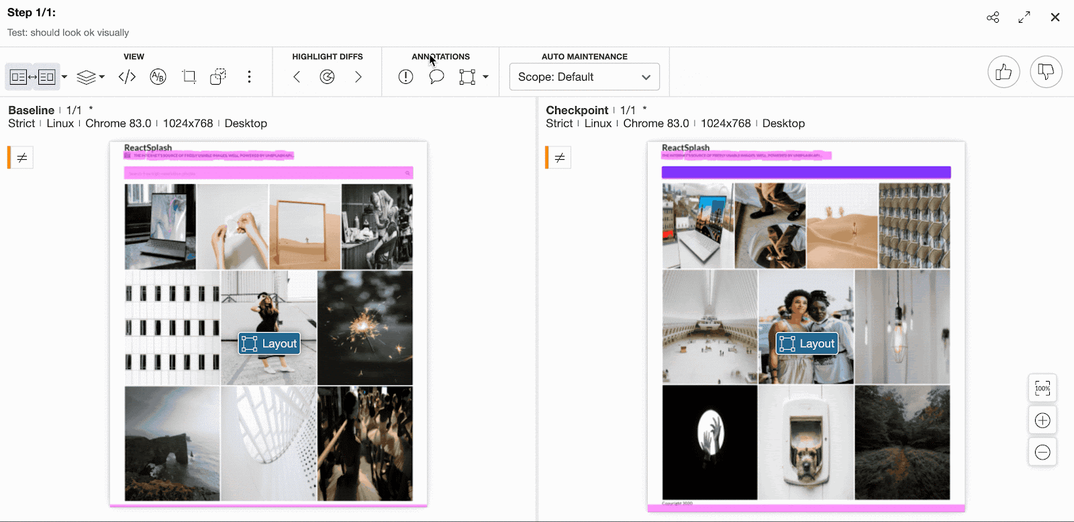Expand the view mode dropdown arrow
The width and height of the screenshot is (1074, 522).
pos(64,77)
